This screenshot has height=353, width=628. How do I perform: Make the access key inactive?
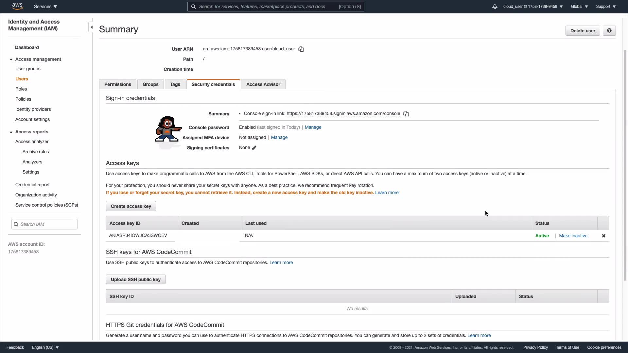point(573,236)
